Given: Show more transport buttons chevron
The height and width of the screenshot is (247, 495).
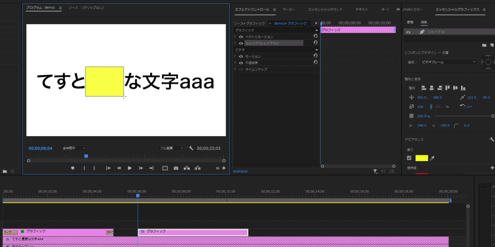Looking at the screenshot, I should [x=218, y=168].
